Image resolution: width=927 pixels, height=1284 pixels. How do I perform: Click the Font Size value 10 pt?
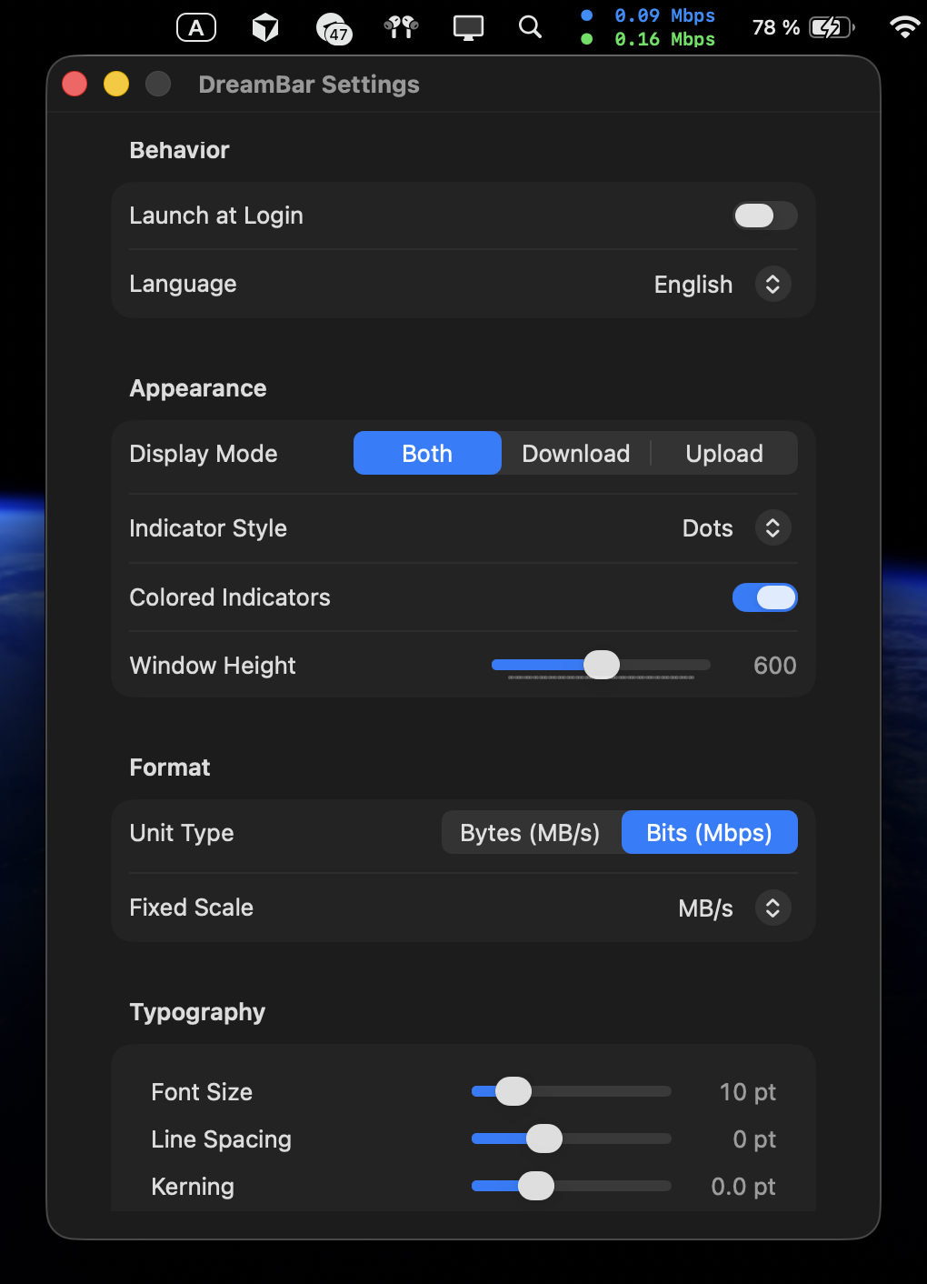click(748, 1092)
